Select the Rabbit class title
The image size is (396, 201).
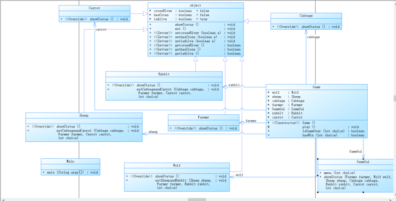pos(164,74)
